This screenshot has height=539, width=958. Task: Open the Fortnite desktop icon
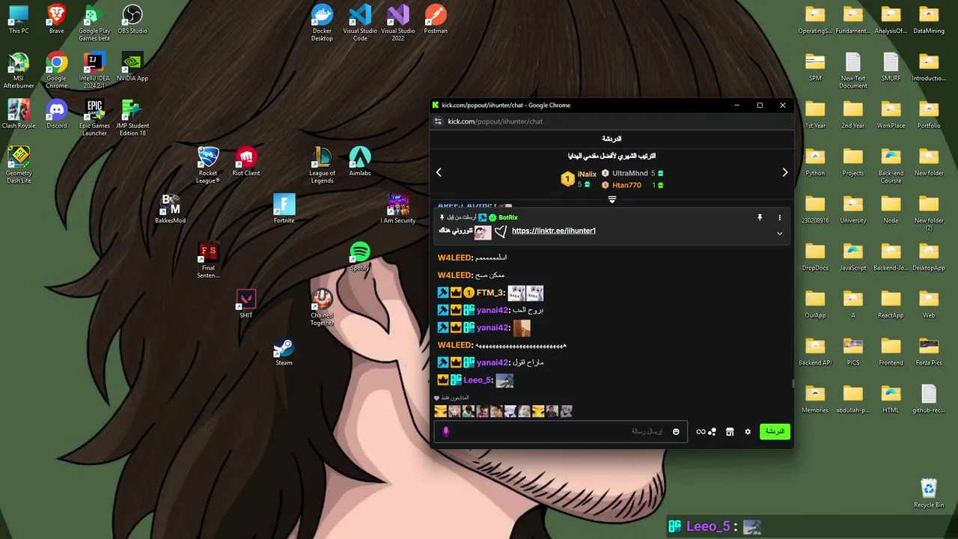click(284, 209)
